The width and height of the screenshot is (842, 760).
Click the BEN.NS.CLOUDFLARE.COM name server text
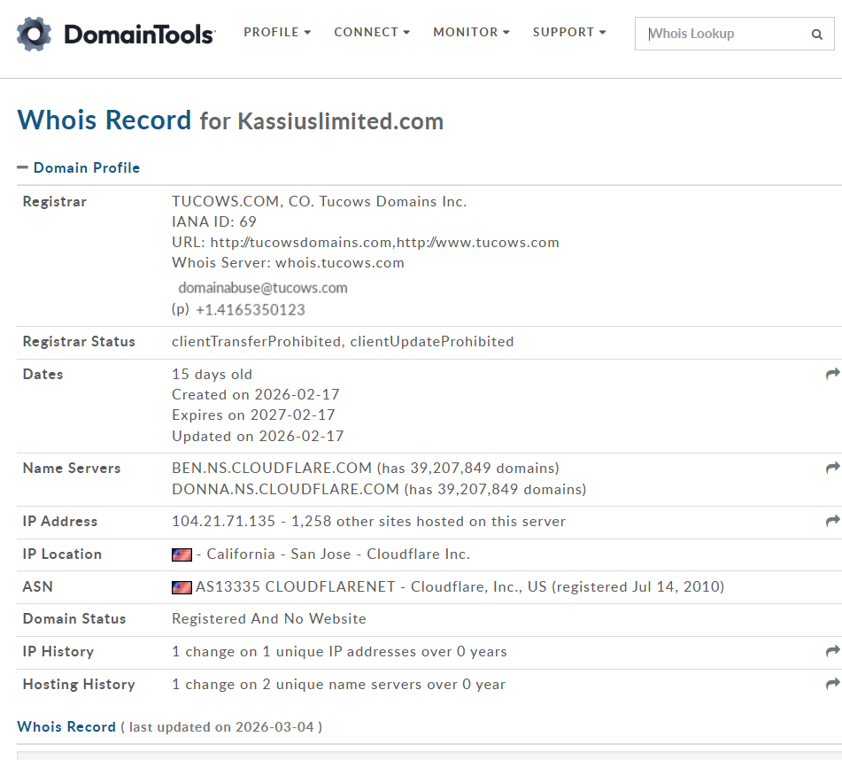[272, 468]
